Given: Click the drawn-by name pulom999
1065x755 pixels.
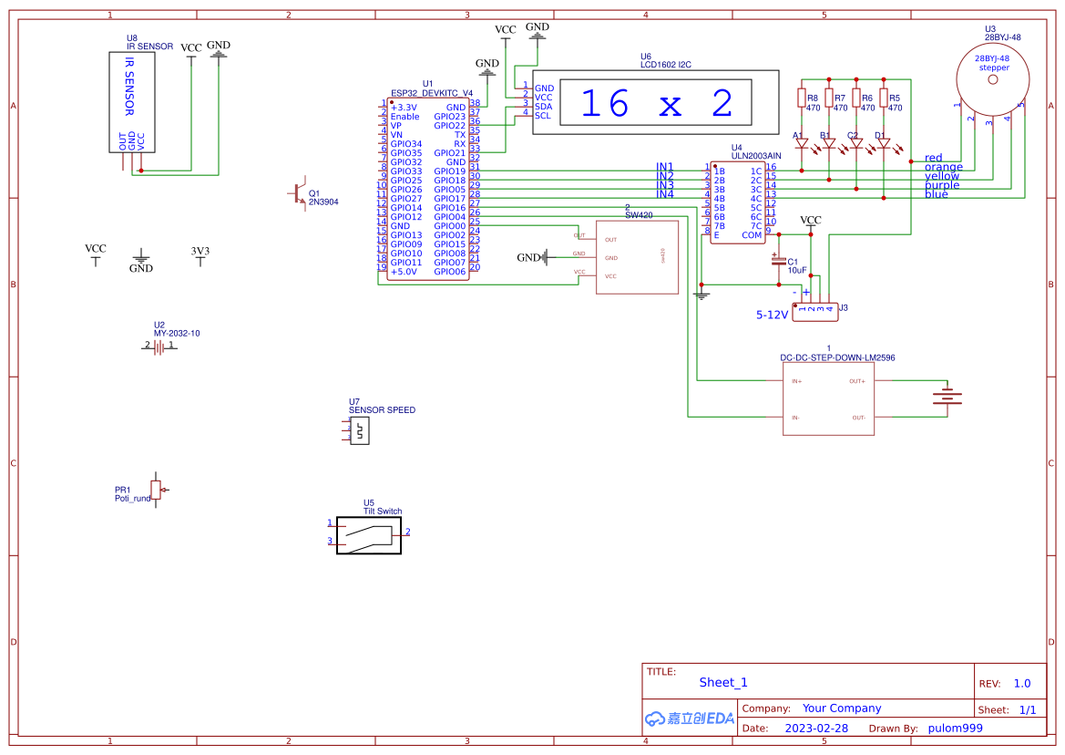Looking at the screenshot, I should 954,728.
